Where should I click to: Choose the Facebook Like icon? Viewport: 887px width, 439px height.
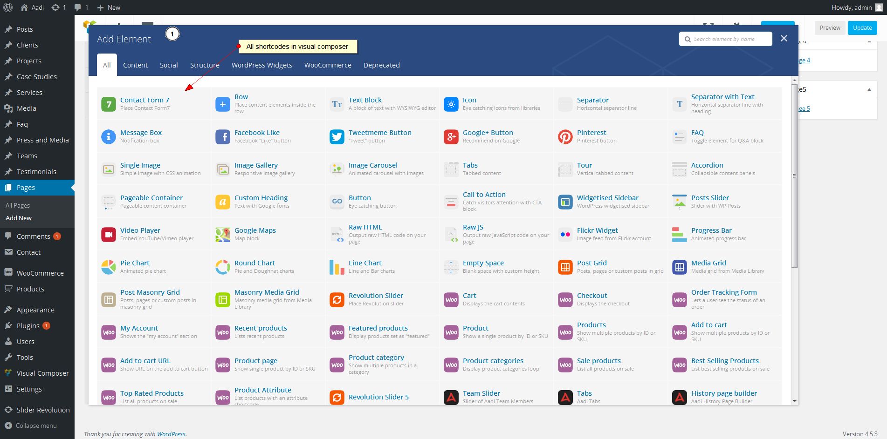point(223,136)
